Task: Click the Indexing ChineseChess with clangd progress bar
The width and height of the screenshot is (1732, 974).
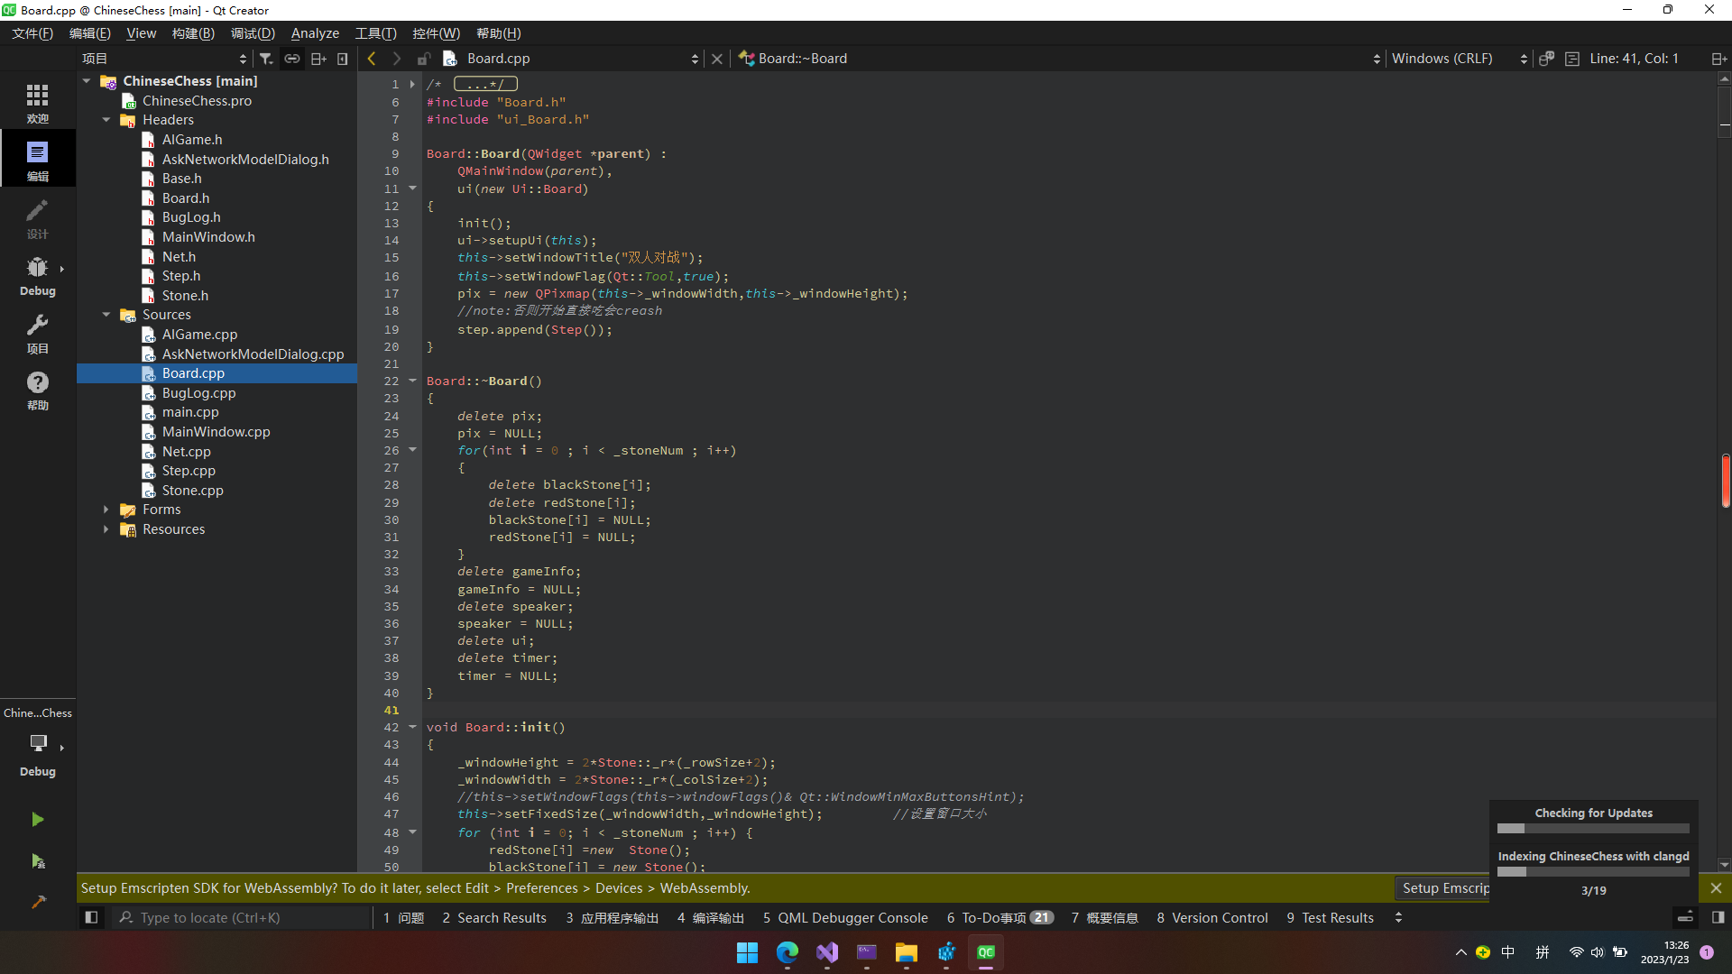Action: click(1593, 871)
